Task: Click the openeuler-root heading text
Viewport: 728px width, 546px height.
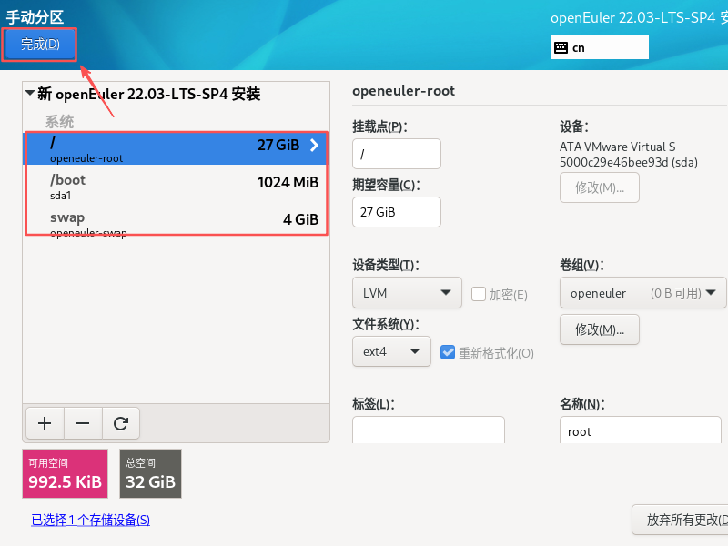Action: [403, 91]
